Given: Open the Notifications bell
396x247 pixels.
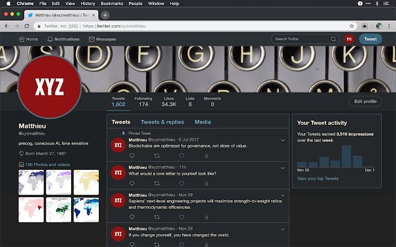Looking at the screenshot, I should 63,39.
